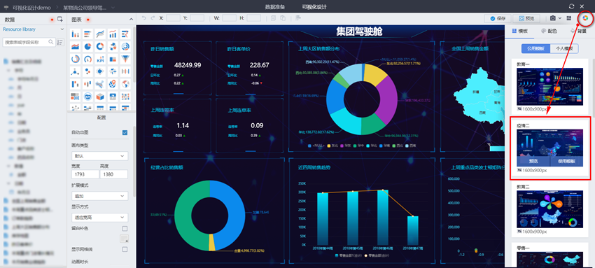Click the 高度 field showing 1380

114,174
